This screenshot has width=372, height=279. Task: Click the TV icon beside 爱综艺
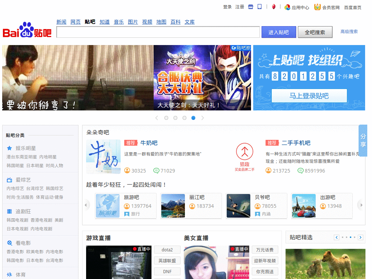(9, 180)
